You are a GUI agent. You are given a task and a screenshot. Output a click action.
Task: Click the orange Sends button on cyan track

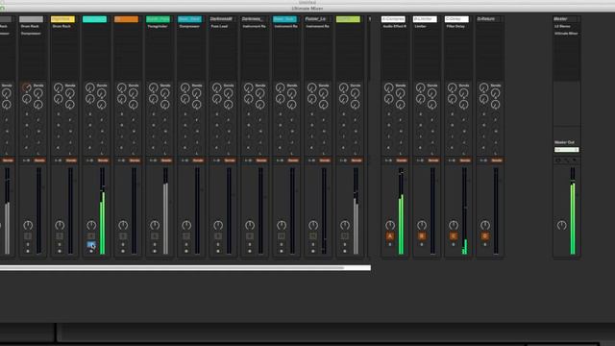(x=103, y=161)
